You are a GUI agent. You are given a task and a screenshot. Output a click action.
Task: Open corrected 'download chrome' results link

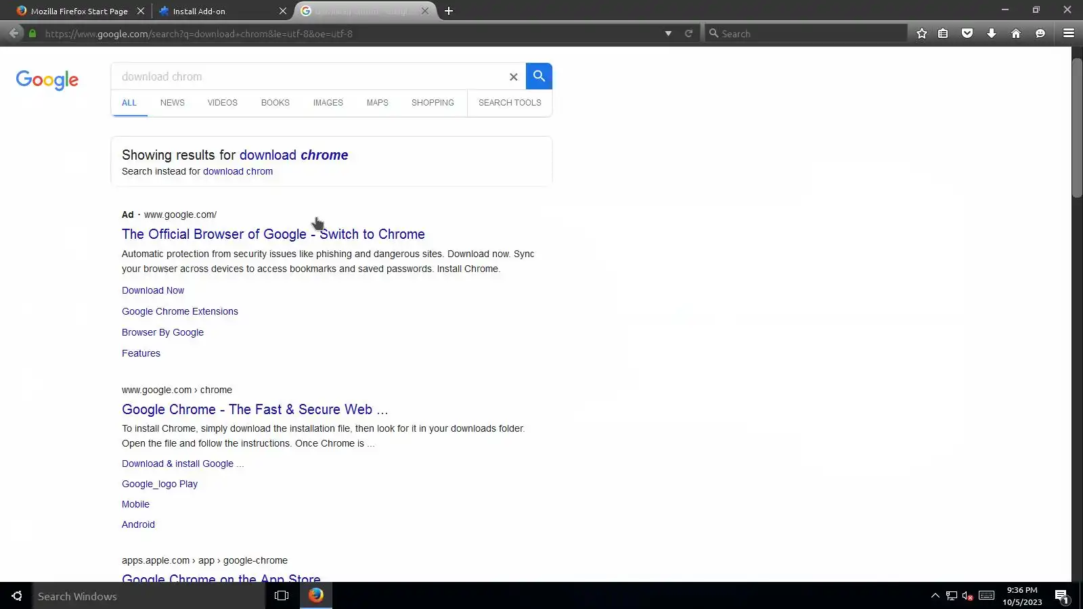[294, 155]
